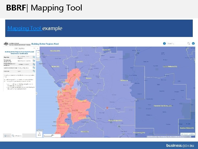The image size is (198, 149).
Task: Click the business.gov.au footer text
Action: coord(180,145)
